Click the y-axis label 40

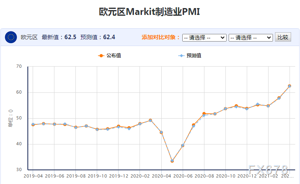pos(19,144)
